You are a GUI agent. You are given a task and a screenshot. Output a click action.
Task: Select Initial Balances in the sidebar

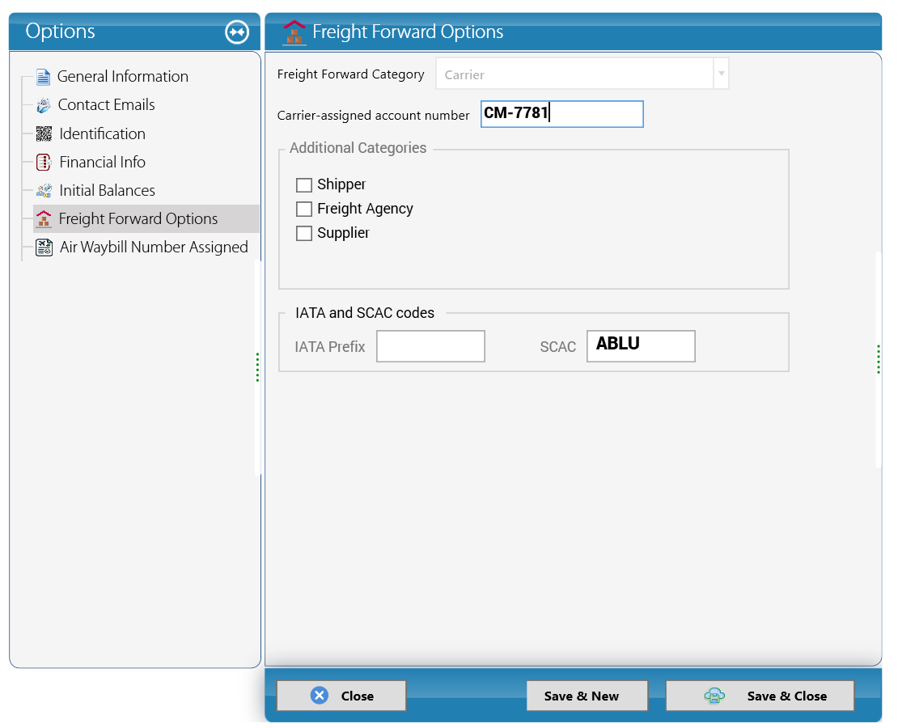(107, 191)
